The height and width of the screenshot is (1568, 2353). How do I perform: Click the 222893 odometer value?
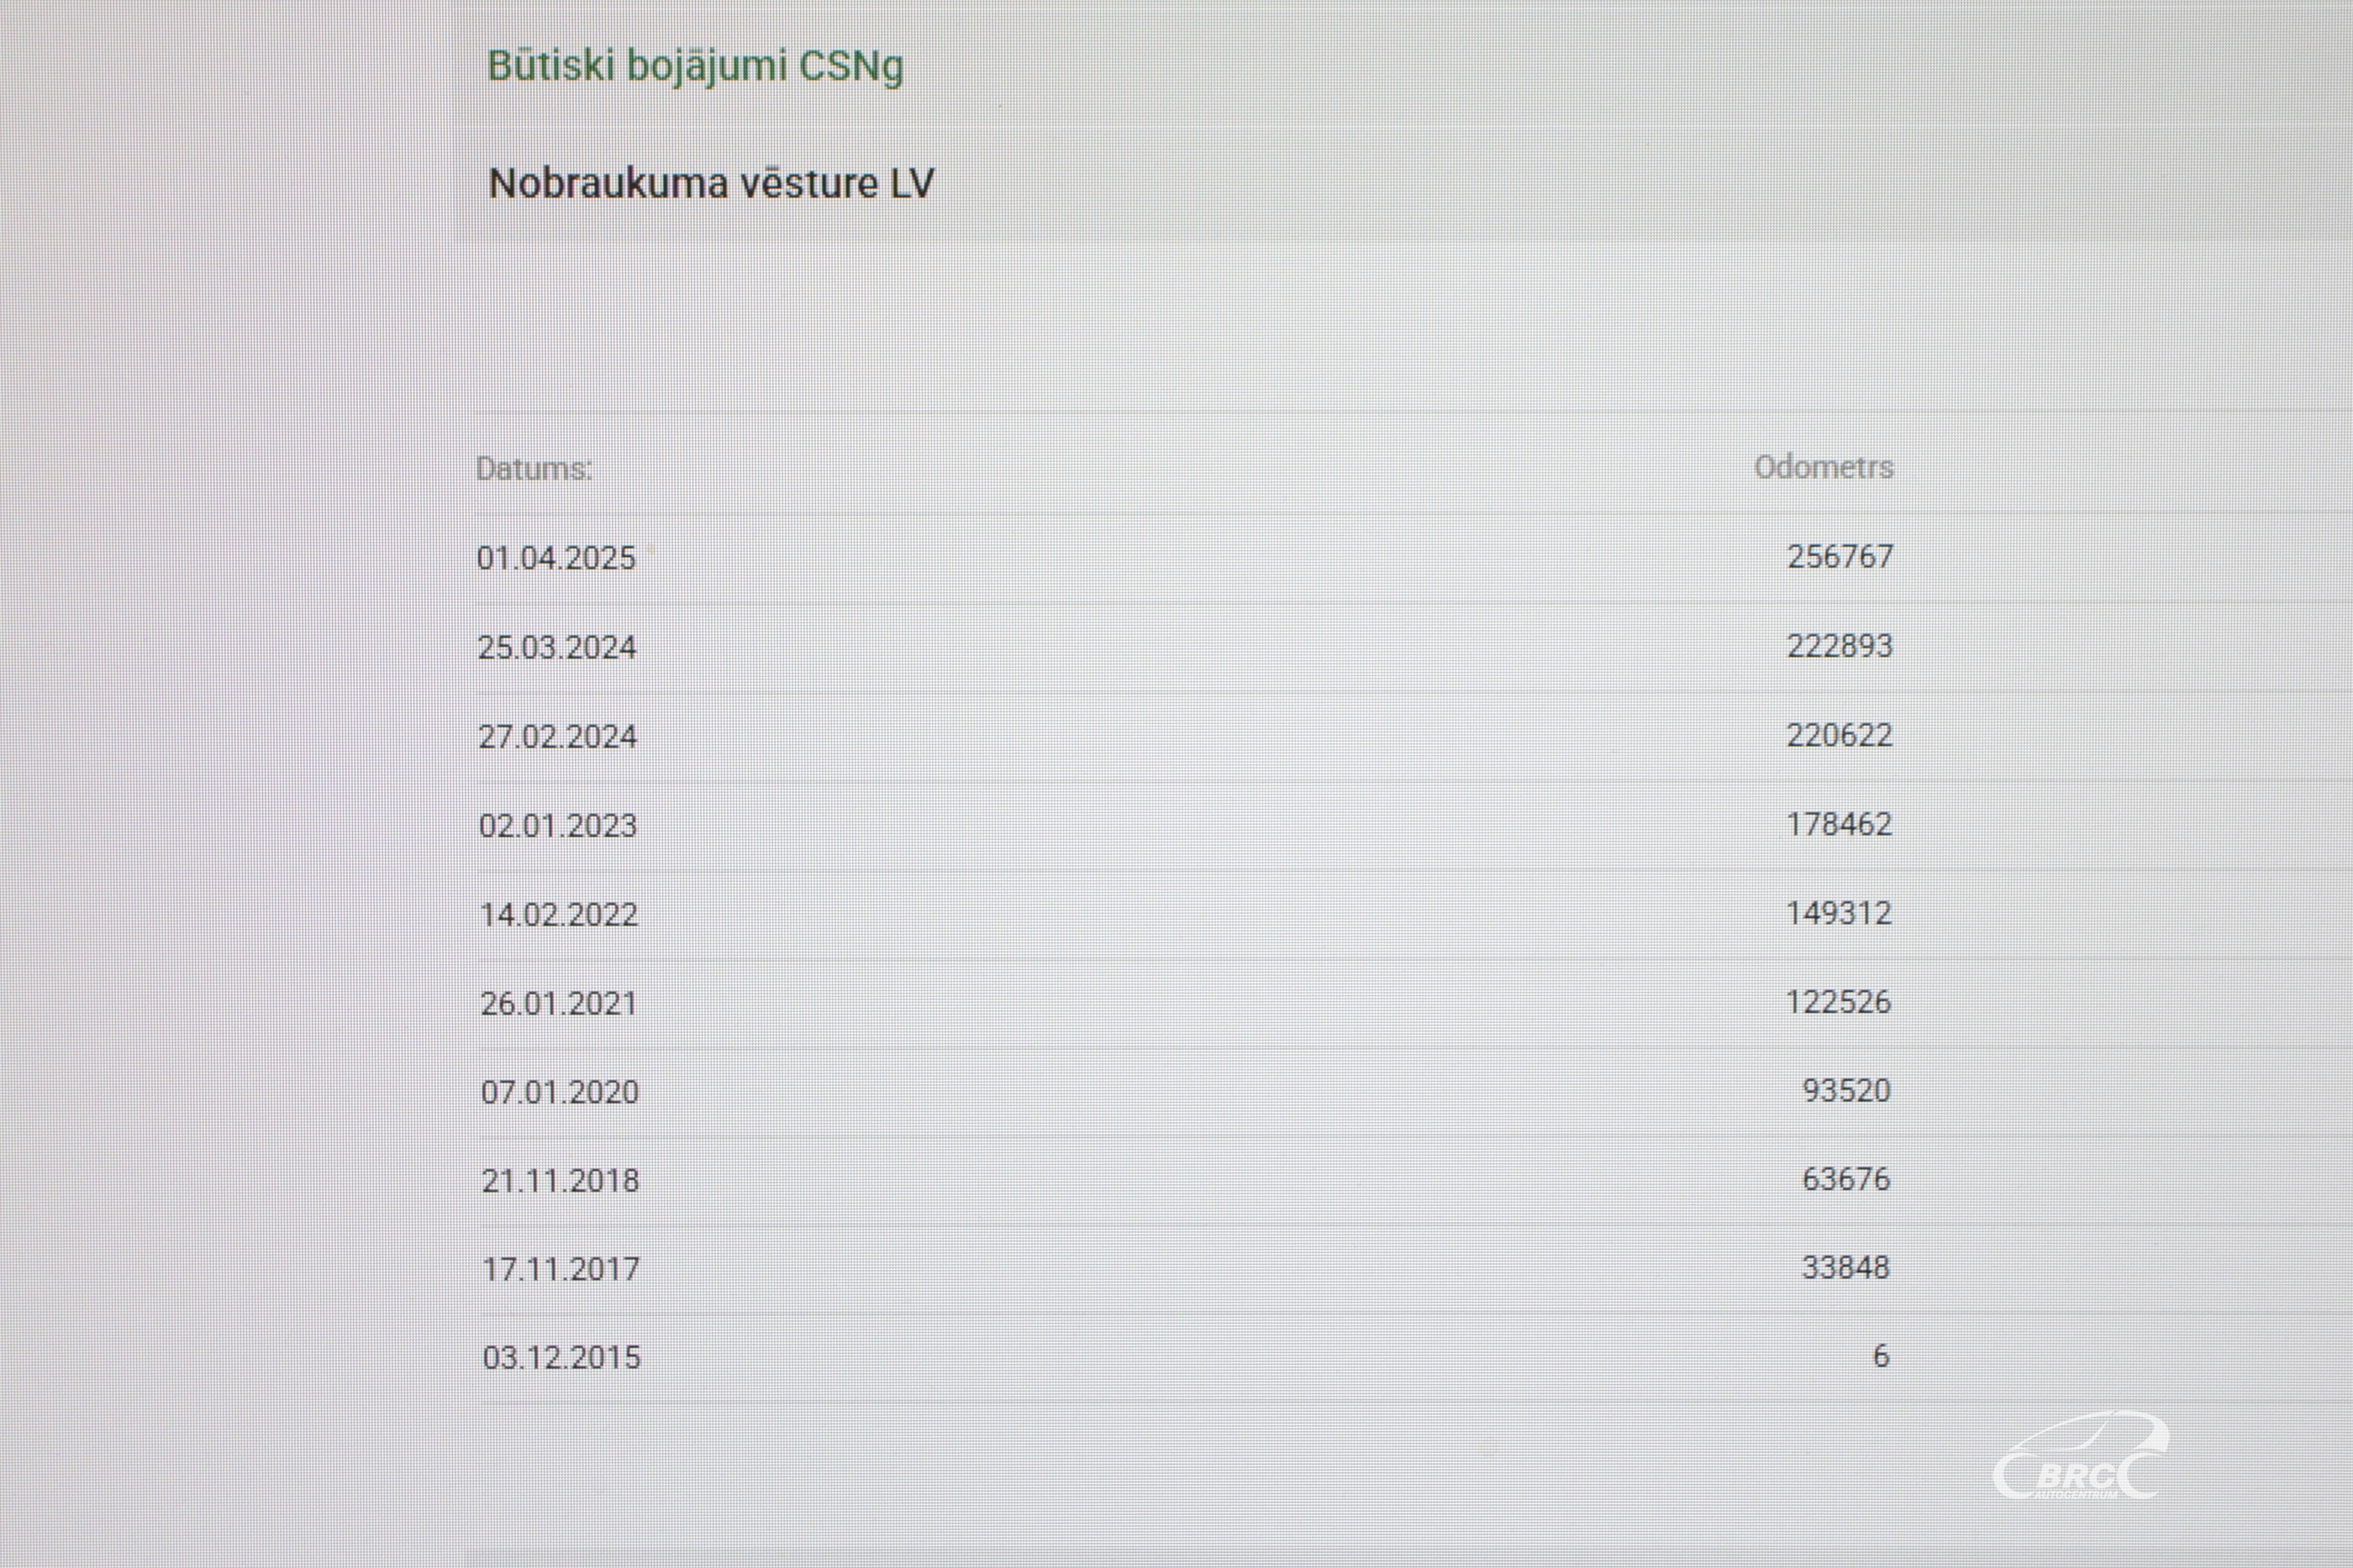click(x=1840, y=645)
